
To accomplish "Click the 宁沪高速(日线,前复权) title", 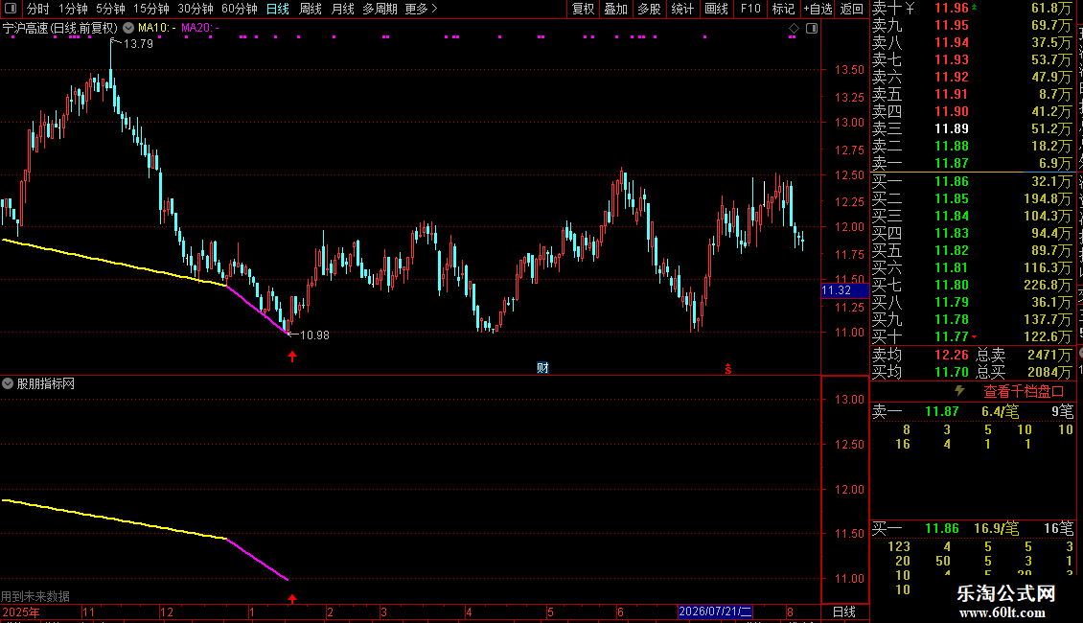I will pyautogui.click(x=60, y=28).
